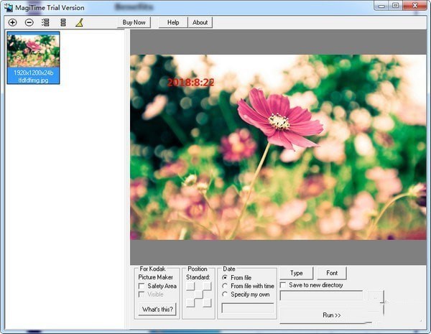Click the remove image minus icon
The height and width of the screenshot is (334, 431).
click(29, 22)
